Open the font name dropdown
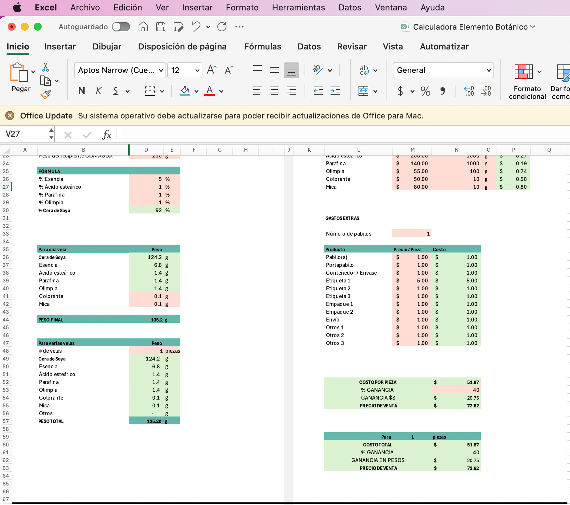The width and height of the screenshot is (570, 505). pos(161,71)
